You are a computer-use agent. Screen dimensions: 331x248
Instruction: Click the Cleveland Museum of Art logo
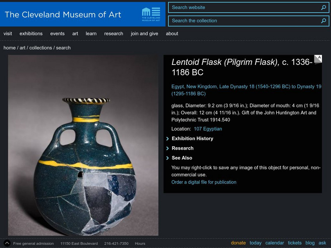point(151,14)
